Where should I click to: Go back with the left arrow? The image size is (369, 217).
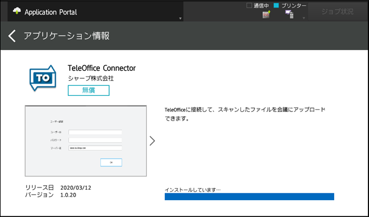(12, 36)
